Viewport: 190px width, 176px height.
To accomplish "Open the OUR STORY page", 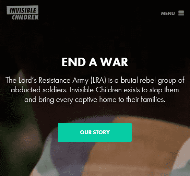I will (x=95, y=132).
